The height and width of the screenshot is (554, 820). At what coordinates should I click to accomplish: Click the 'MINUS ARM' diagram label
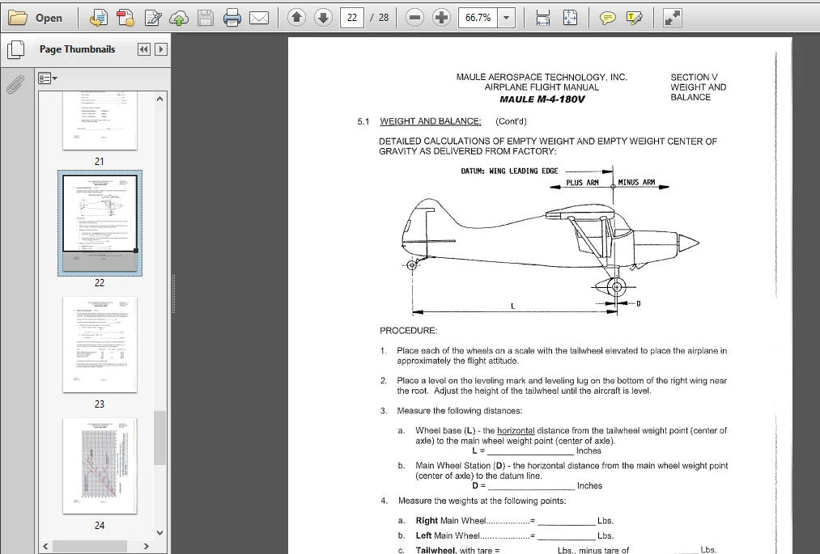[x=636, y=183]
